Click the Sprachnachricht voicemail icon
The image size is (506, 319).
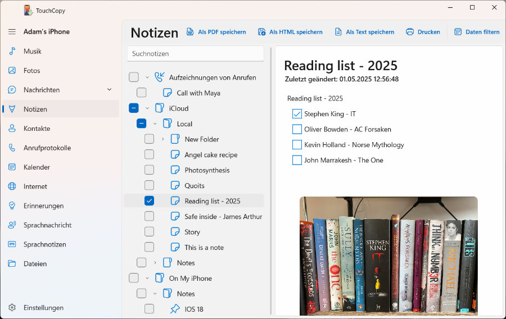point(12,225)
